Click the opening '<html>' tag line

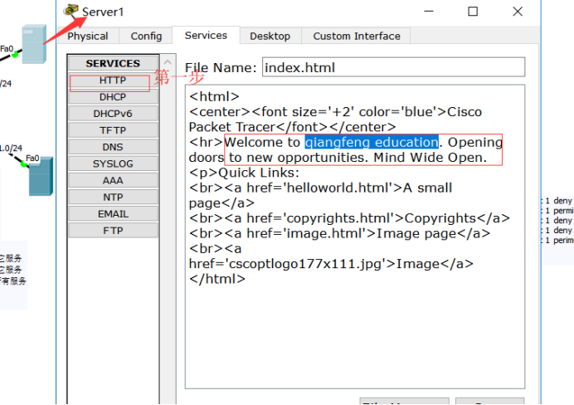[x=214, y=96]
